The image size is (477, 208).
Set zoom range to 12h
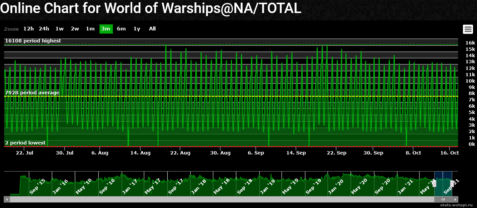(28, 29)
